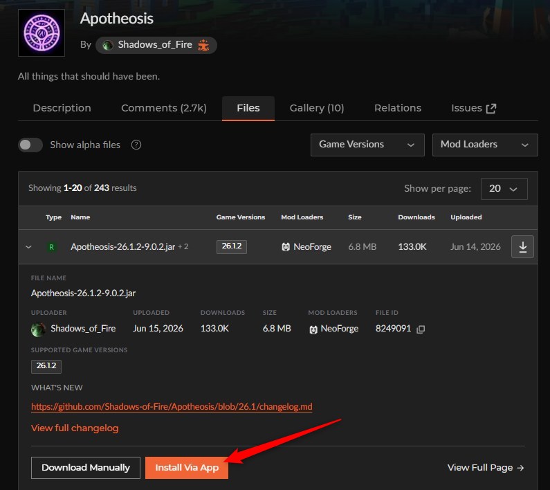Open the Issues external link tab
The width and height of the screenshot is (550, 490).
click(473, 108)
